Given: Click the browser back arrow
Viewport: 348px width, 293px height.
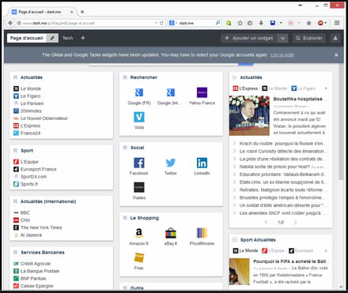Looking at the screenshot, I should 10,23.
